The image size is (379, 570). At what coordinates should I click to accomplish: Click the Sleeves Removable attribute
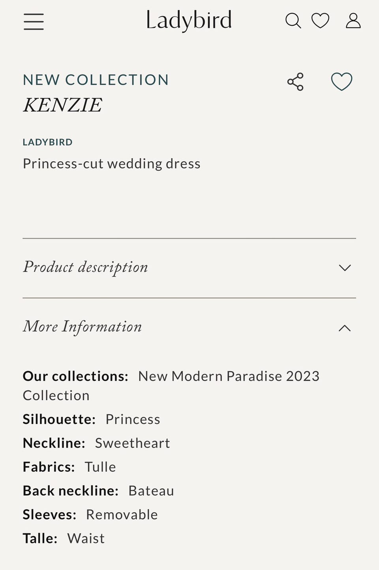coord(122,514)
